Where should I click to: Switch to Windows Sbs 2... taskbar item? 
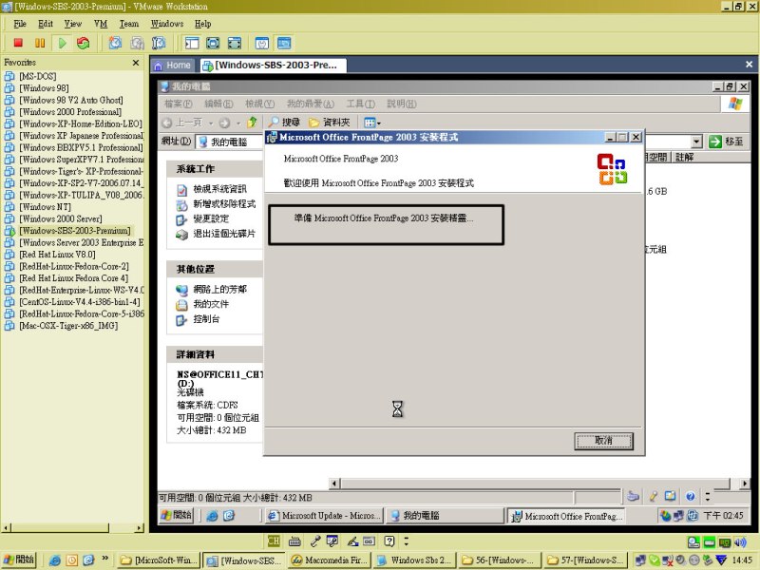[x=414, y=560]
